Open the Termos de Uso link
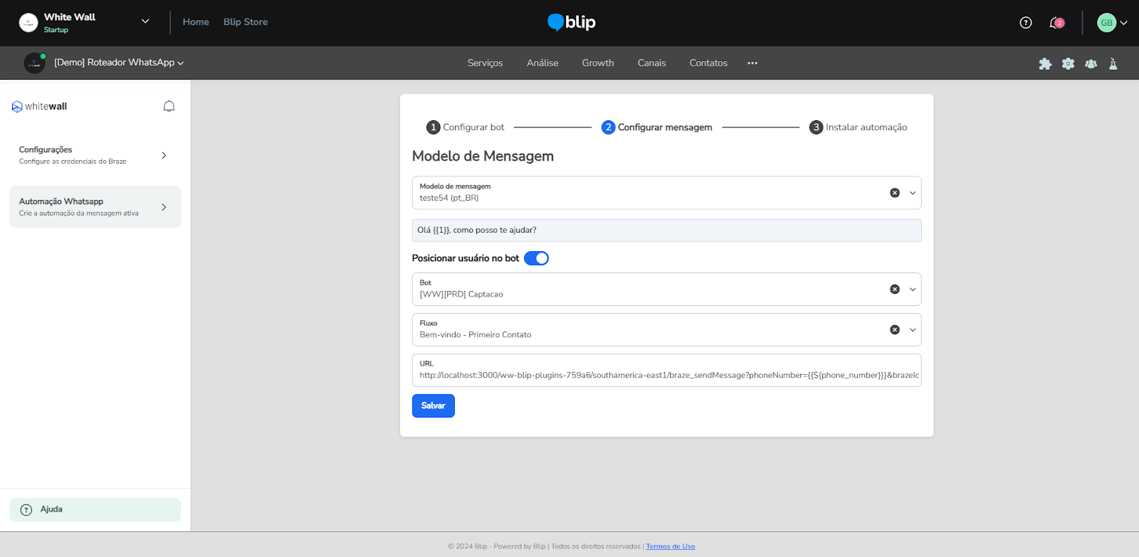Image resolution: width=1139 pixels, height=557 pixels. click(671, 546)
